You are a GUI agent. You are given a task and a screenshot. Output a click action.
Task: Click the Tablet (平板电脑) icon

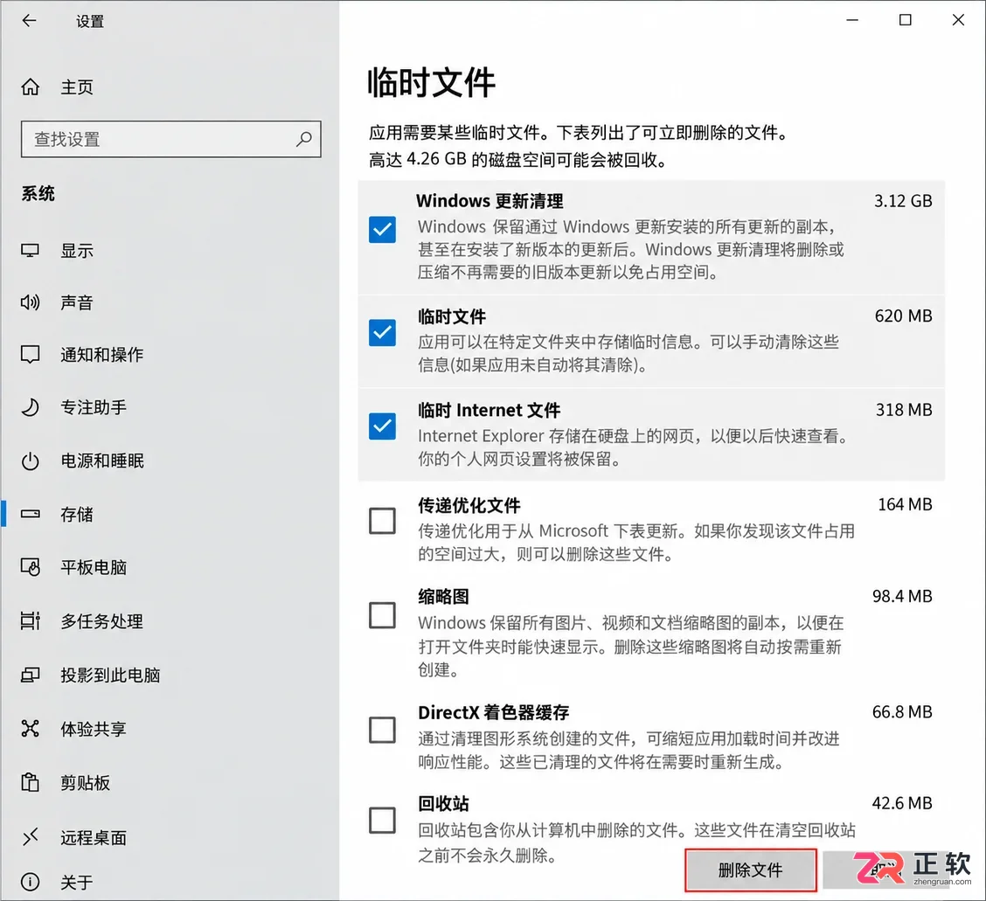tap(31, 567)
